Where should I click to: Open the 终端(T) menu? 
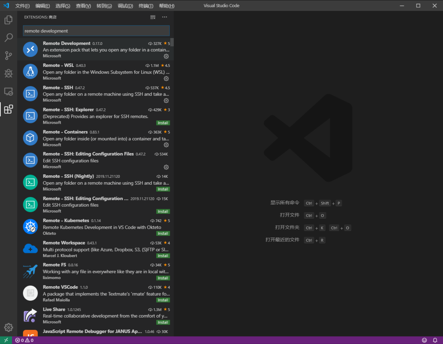(x=146, y=6)
